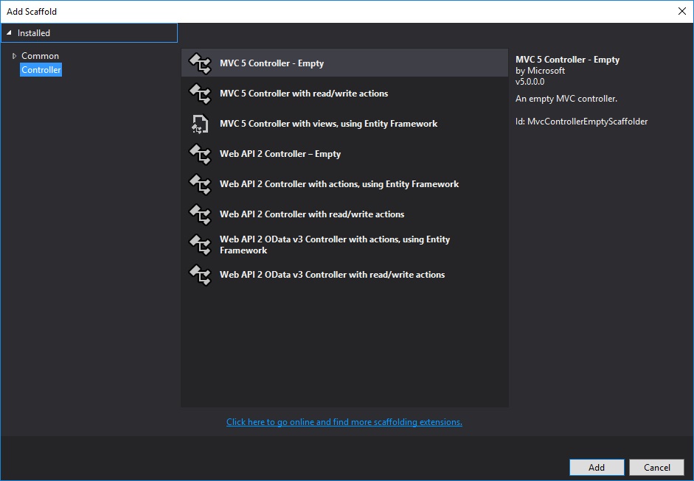The image size is (694, 481).
Task: Select MVC 5 Controller with views, using Entity Framework
Action: [x=328, y=124]
